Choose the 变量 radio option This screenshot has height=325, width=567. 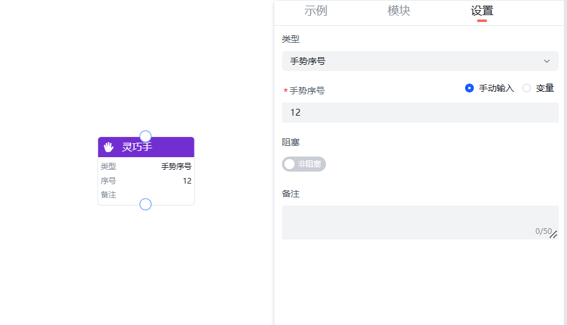(x=527, y=88)
